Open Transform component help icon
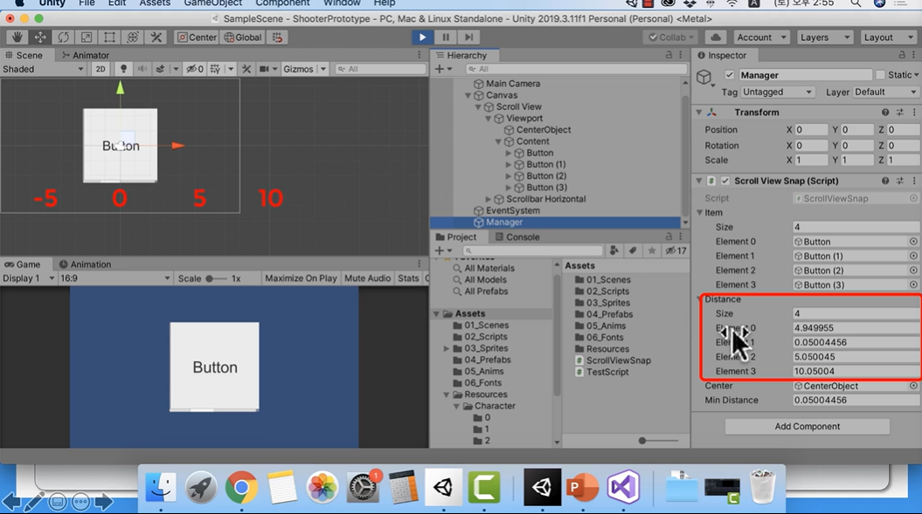Viewport: 922px width, 514px height. click(x=885, y=113)
